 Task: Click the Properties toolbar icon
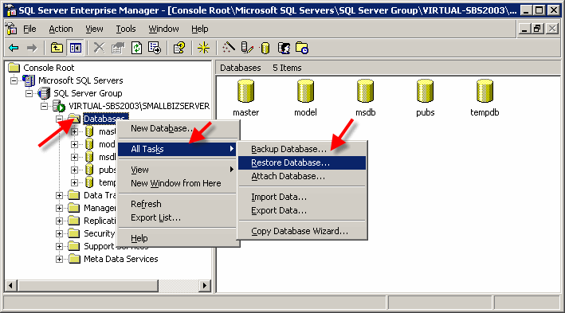(x=117, y=48)
